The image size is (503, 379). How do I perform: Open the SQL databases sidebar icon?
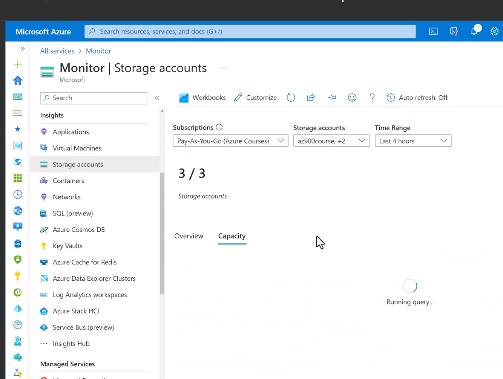click(x=18, y=243)
